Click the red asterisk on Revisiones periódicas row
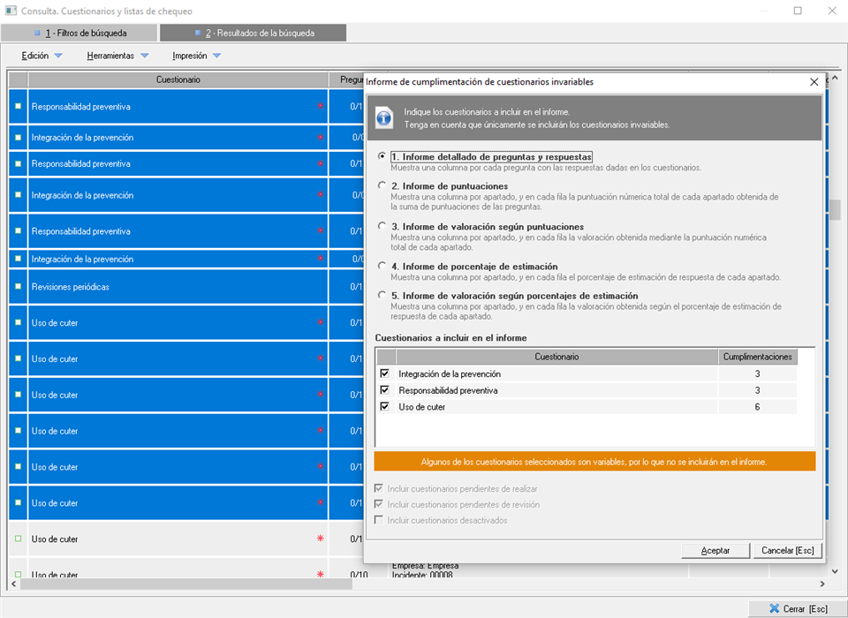This screenshot has width=848, height=618. click(320, 288)
